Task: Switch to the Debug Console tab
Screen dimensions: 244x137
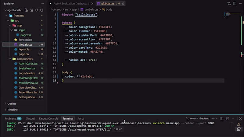Action: [x=49, y=118]
